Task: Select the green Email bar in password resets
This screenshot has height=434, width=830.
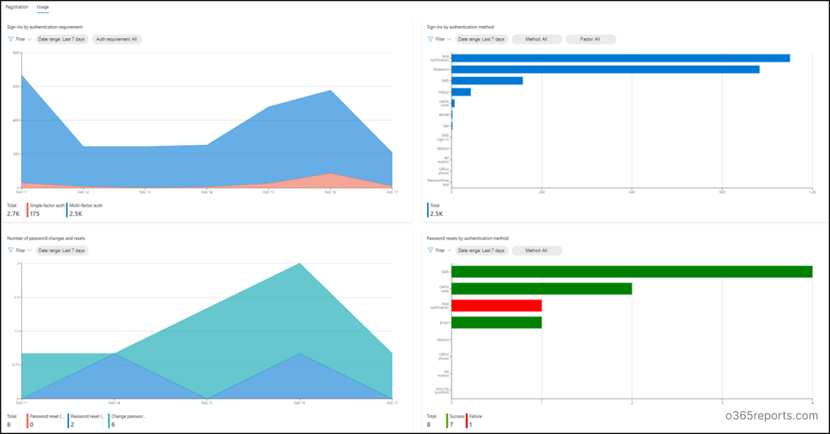Action: (497, 323)
